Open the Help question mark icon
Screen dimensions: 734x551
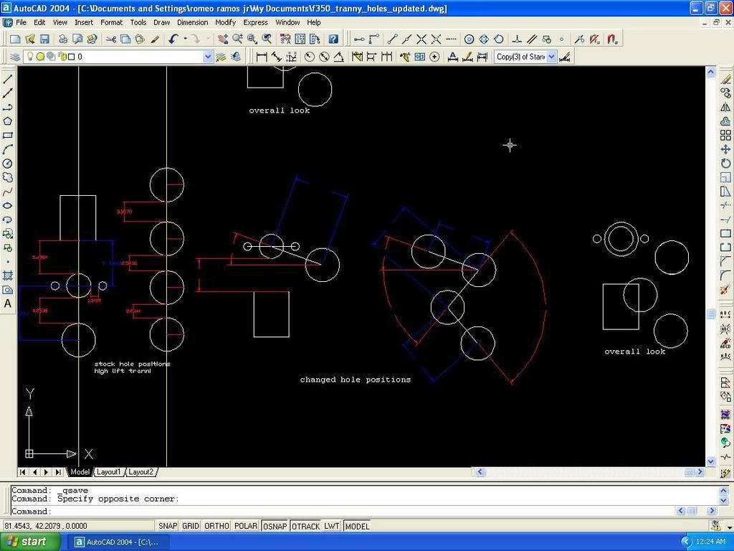tap(333, 39)
